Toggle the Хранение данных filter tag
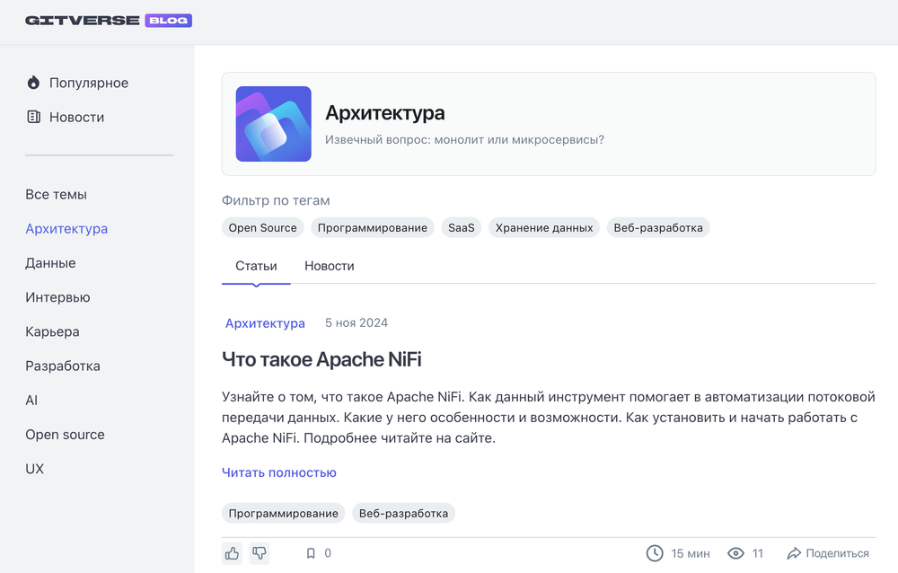 543,227
